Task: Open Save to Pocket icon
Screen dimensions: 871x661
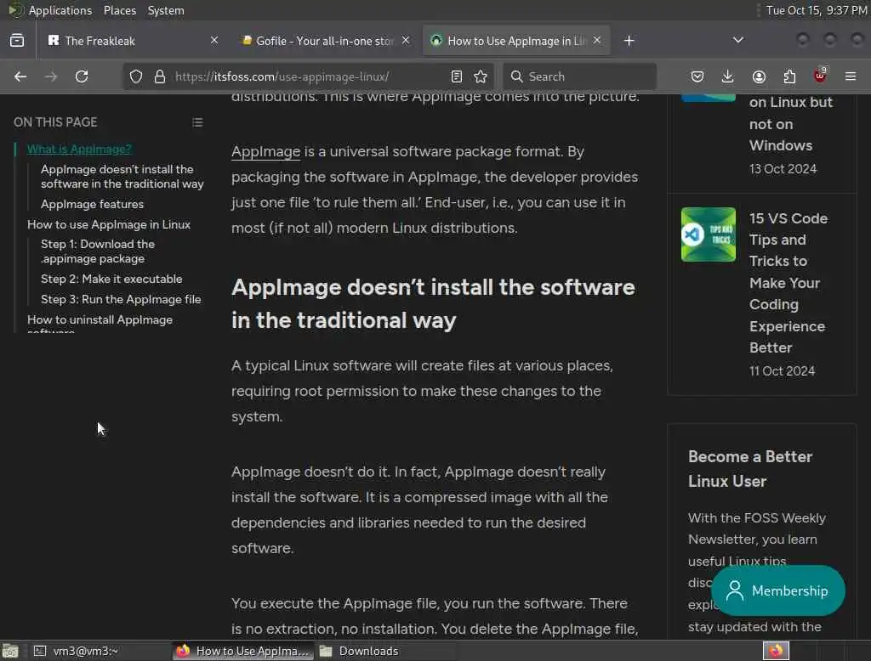Action: [697, 76]
